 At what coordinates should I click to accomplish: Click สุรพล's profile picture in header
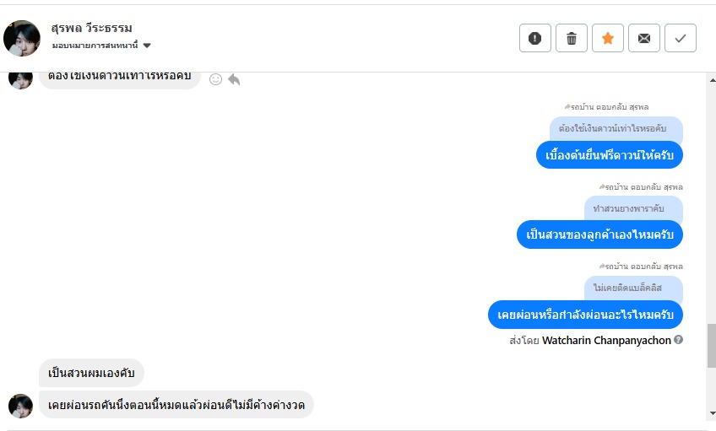(x=22, y=38)
